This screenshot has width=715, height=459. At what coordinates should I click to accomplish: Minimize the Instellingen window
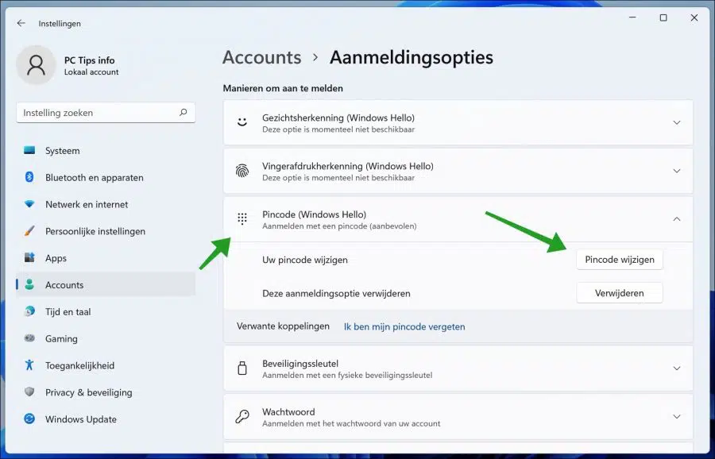(x=632, y=17)
